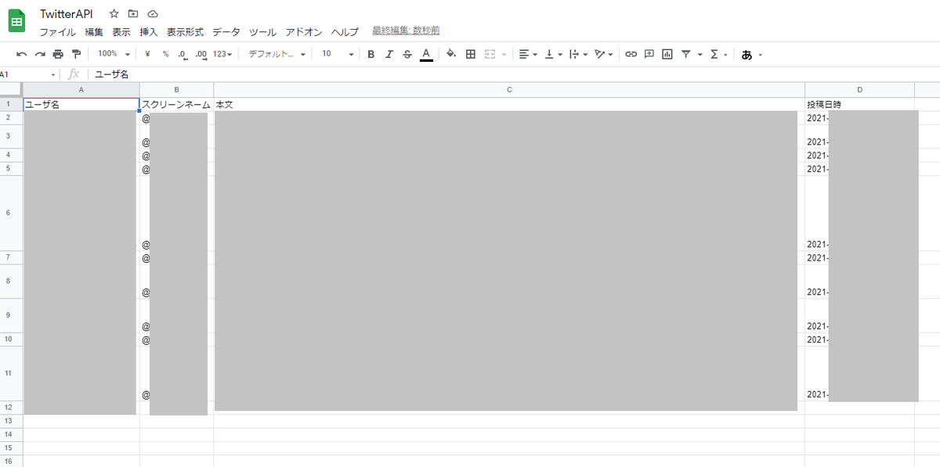Click the move to folder icon
This screenshot has width=940, height=467.
[x=133, y=14]
